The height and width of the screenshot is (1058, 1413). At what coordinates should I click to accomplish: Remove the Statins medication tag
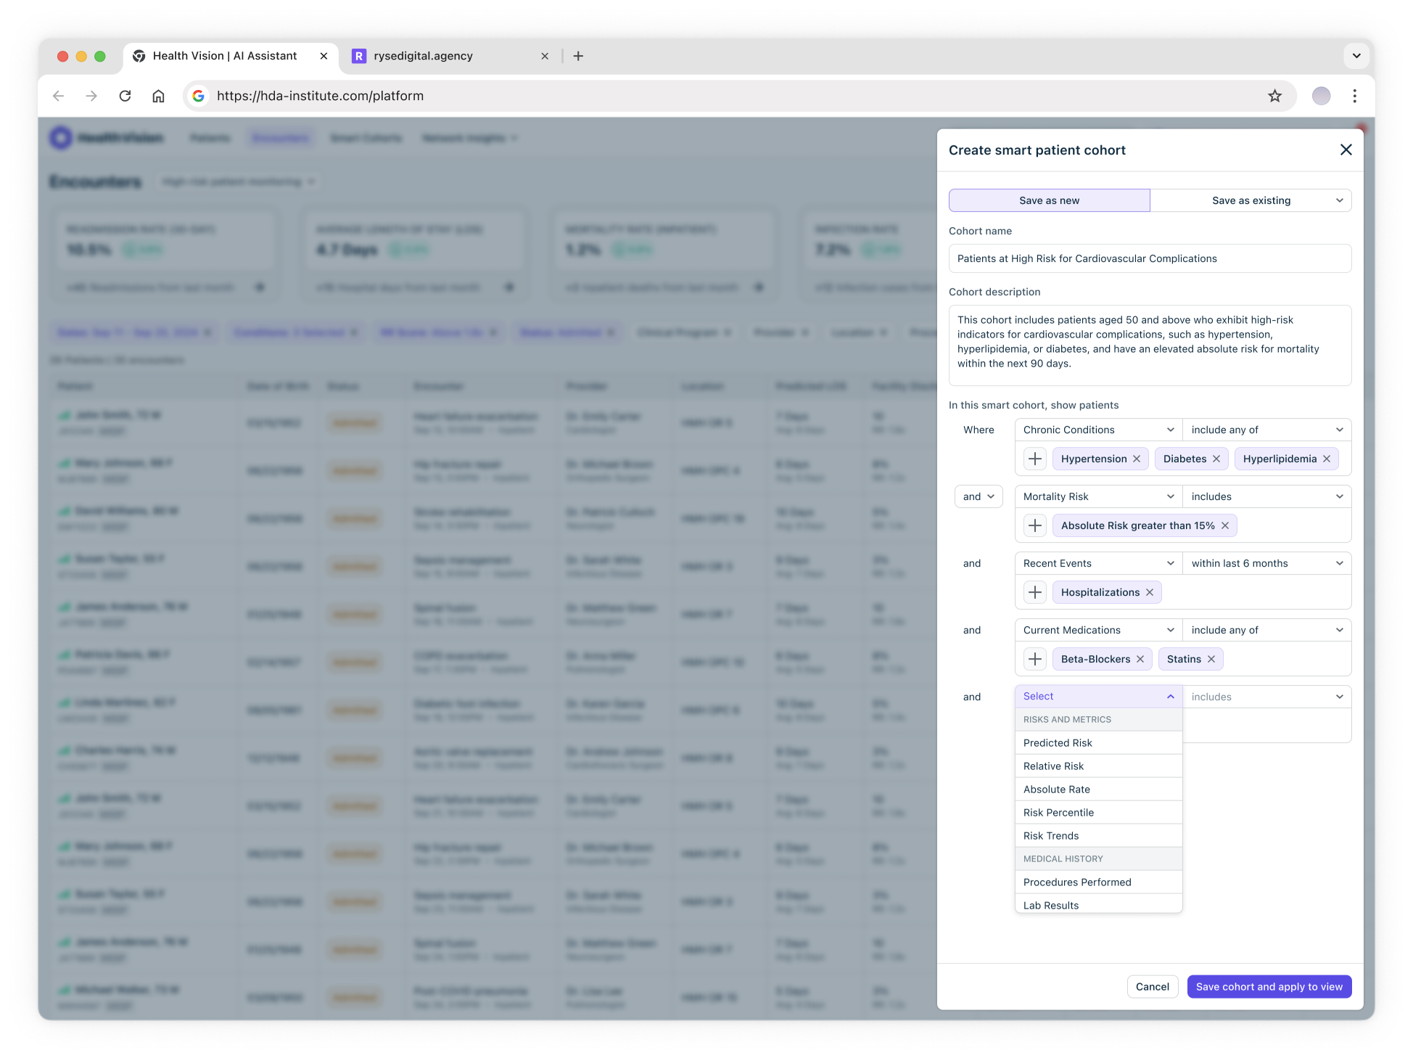(1211, 660)
